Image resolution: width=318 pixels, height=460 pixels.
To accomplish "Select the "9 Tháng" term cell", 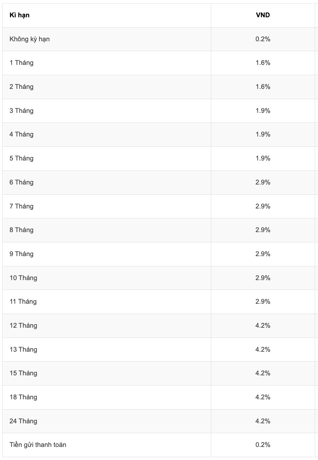I will click(22, 254).
